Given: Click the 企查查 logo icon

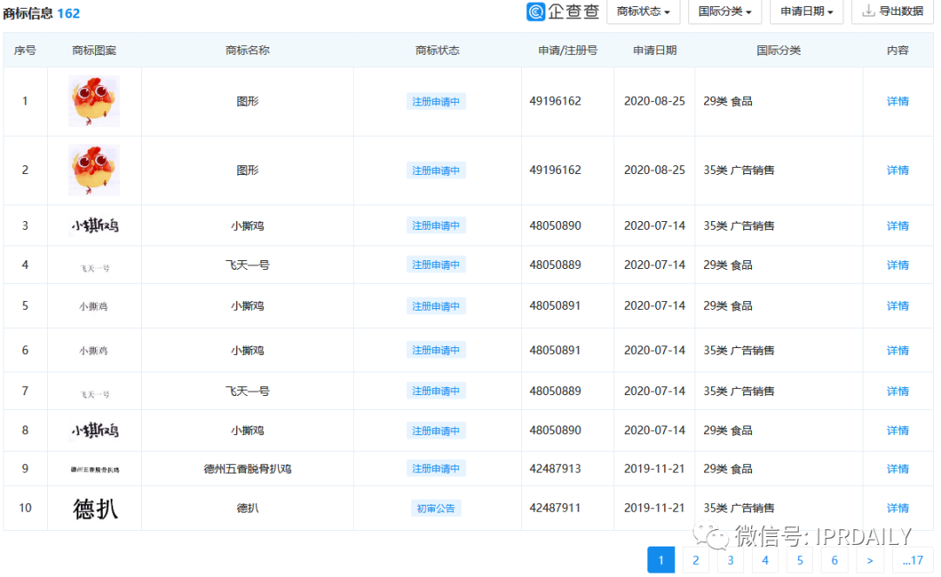Looking at the screenshot, I should point(535,11).
